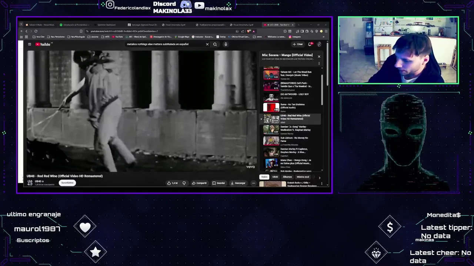Open the YouTube bookmark in bookmarks bar
The height and width of the screenshot is (266, 474).
click(117, 37)
